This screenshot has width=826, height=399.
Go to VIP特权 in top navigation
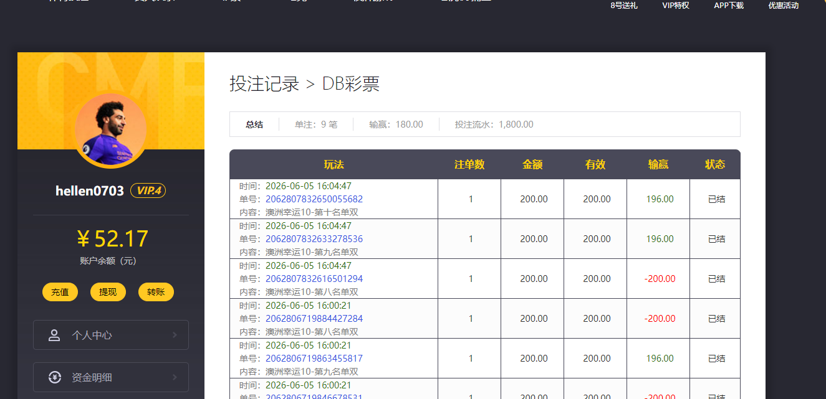click(x=676, y=6)
